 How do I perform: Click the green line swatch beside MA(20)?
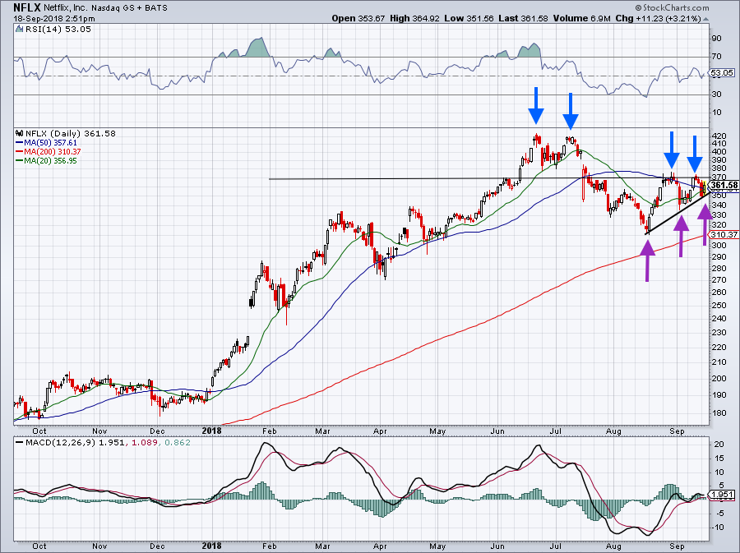click(20, 161)
